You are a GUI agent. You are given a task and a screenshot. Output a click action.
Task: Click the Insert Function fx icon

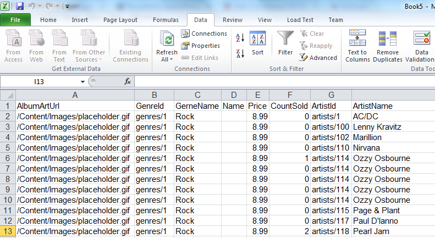click(x=128, y=81)
